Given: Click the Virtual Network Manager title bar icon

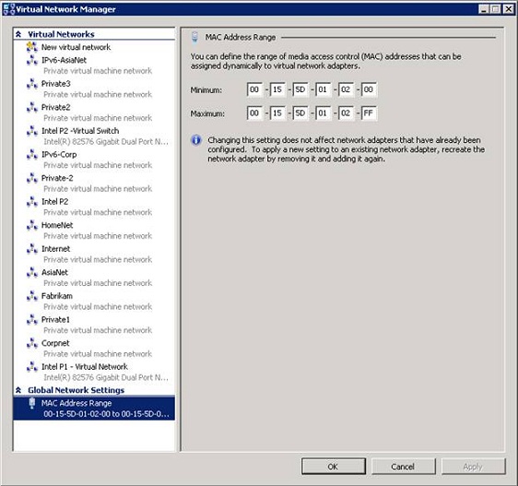Looking at the screenshot, I should click(x=8, y=9).
